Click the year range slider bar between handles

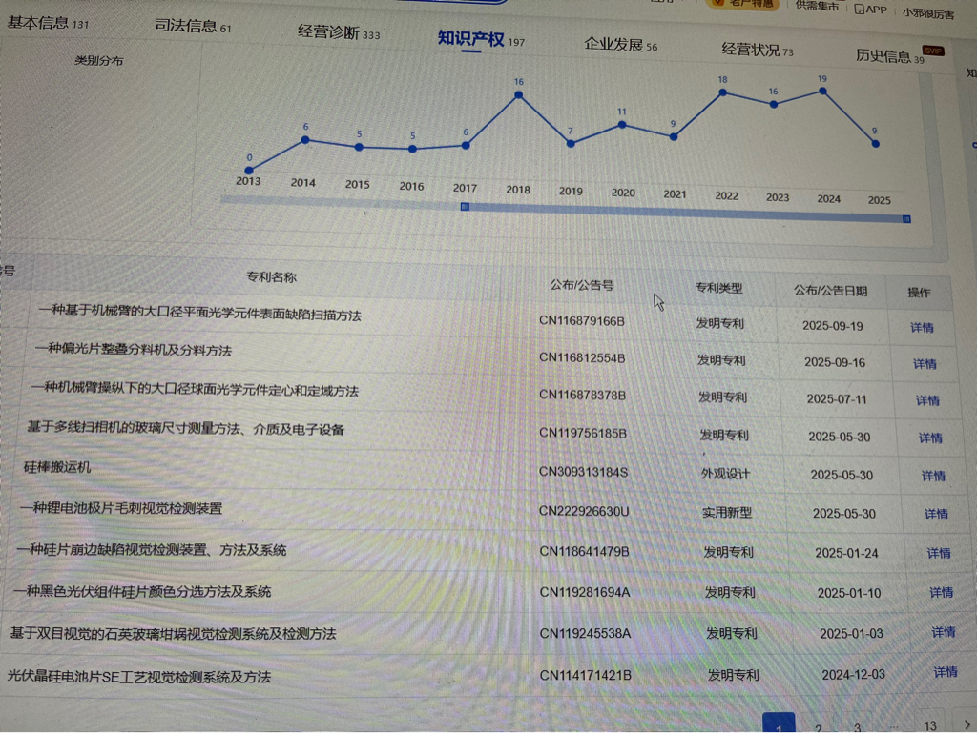685,213
